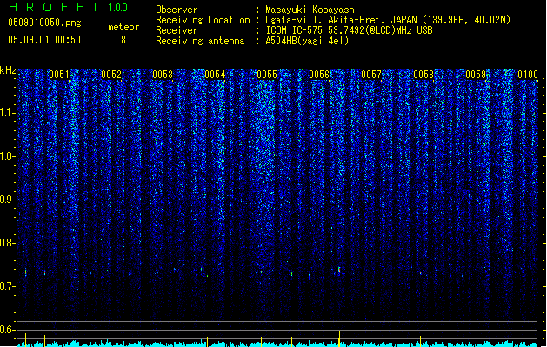Click the antenna A504HB(yagi 4el) text
The image size is (547, 347).
(x=307, y=41)
